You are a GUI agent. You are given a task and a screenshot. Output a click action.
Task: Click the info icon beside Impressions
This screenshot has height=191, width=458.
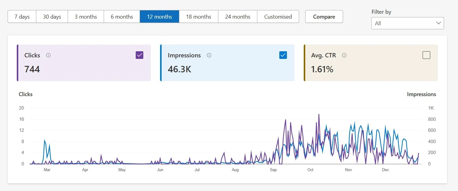tap(209, 55)
